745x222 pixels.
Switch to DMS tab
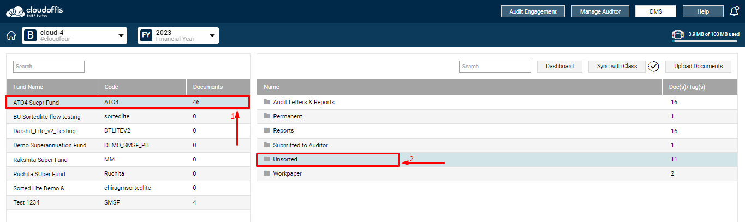coord(655,11)
